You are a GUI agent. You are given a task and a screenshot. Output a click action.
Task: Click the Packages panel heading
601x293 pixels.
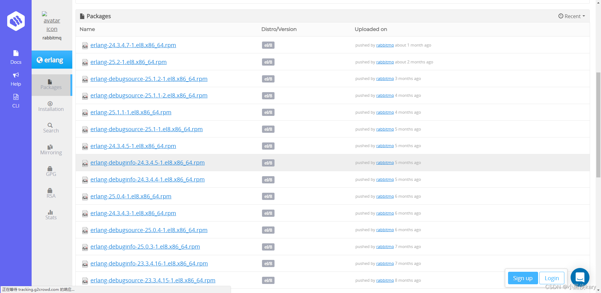95,16
